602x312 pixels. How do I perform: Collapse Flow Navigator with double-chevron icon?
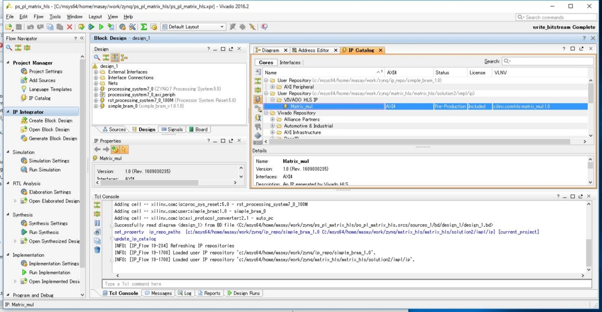pos(82,38)
